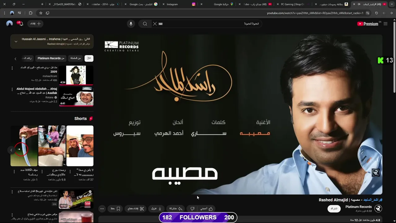Go back with browser back arrow
The width and height of the screenshot is (396, 223).
coord(391,13)
